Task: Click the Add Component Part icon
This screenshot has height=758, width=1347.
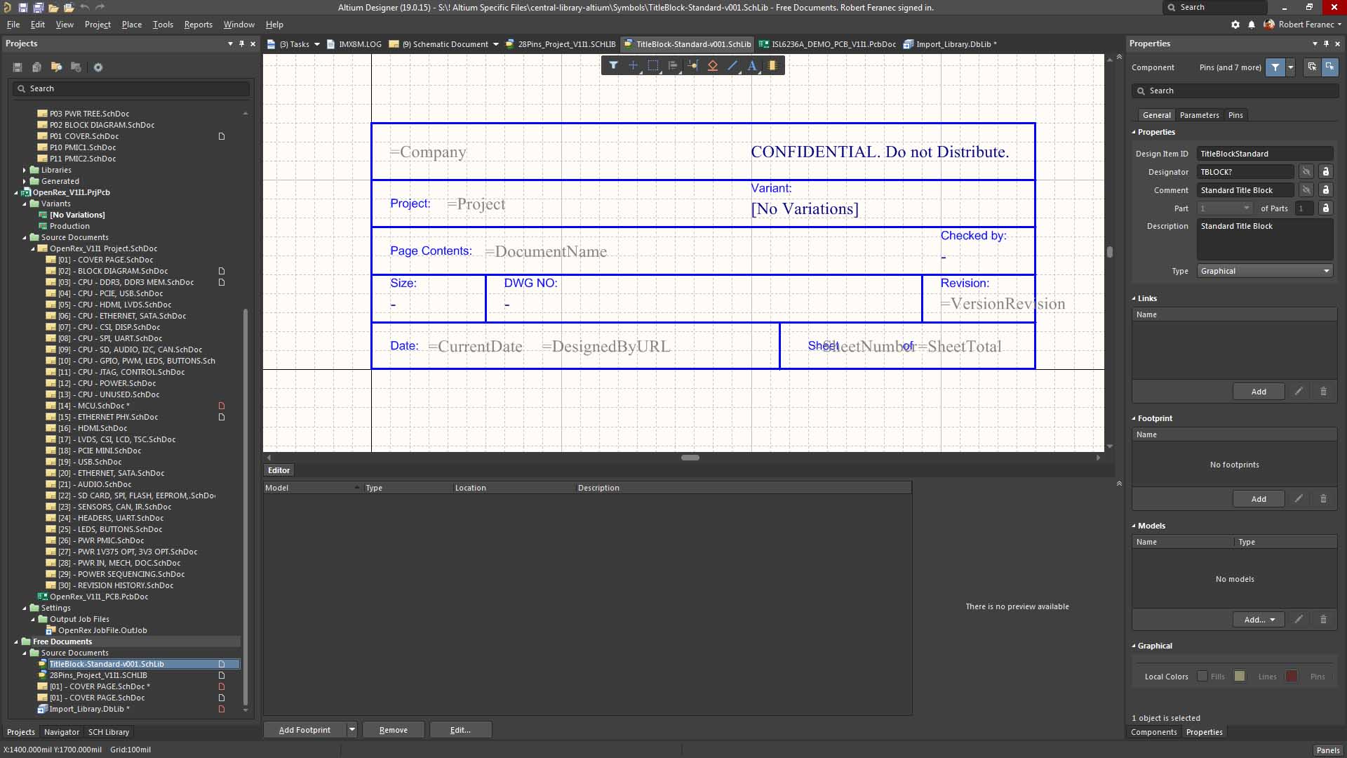Action: click(x=772, y=65)
